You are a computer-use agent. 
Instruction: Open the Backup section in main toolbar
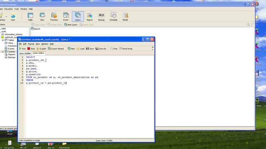[101, 17]
